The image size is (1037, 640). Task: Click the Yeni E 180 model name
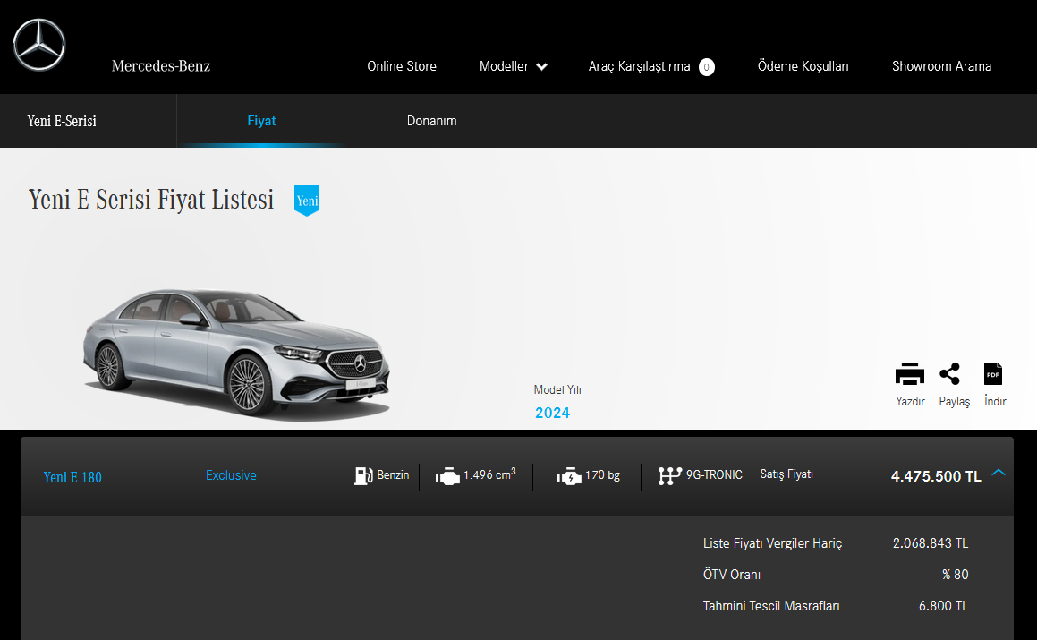tap(72, 477)
